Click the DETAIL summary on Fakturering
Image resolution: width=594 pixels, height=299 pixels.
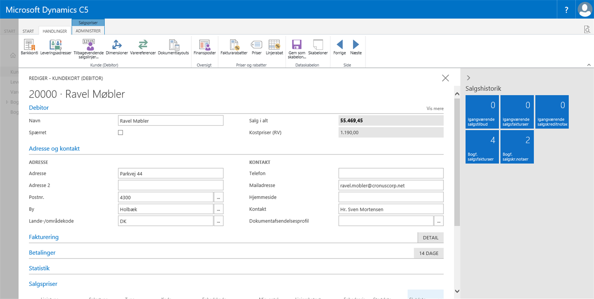(431, 237)
